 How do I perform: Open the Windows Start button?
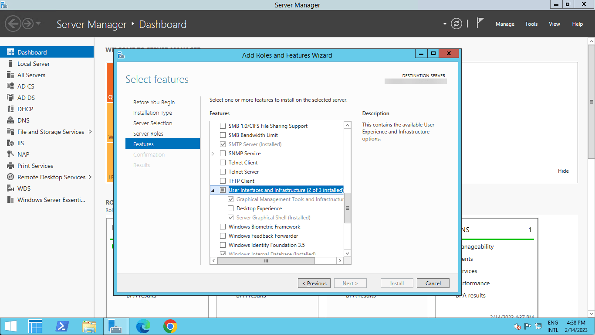coord(11,326)
